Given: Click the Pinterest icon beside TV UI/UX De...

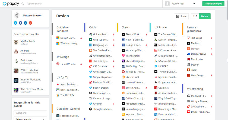Looking at the screenshot, I should [x=58, y=64].
